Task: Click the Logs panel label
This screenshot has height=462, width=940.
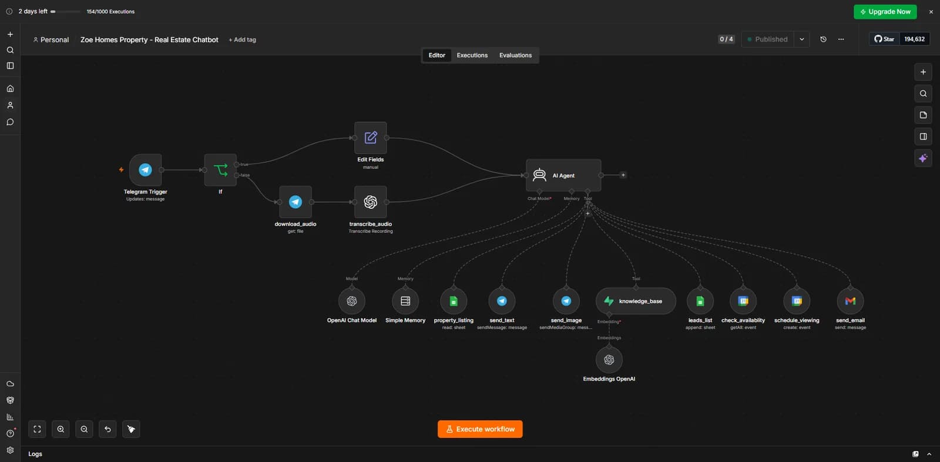Action: coord(35,454)
